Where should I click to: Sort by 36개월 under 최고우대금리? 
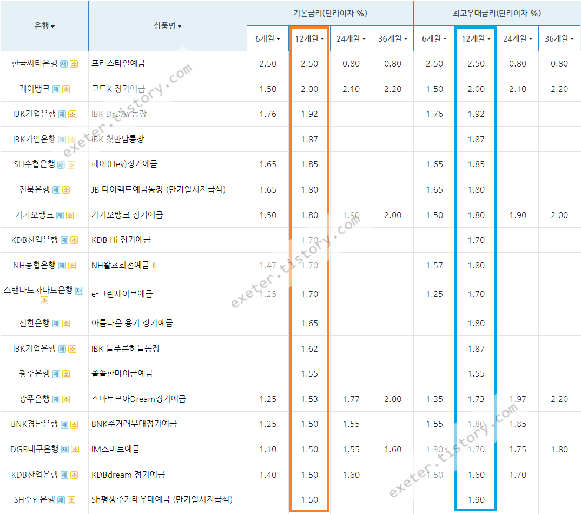(559, 38)
